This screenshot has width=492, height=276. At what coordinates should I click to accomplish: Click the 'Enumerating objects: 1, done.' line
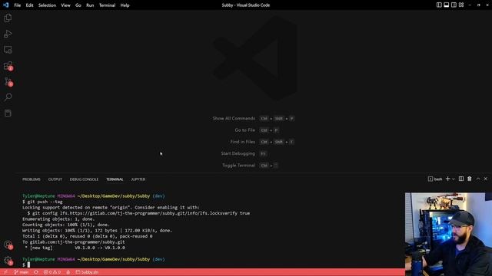[58, 219]
